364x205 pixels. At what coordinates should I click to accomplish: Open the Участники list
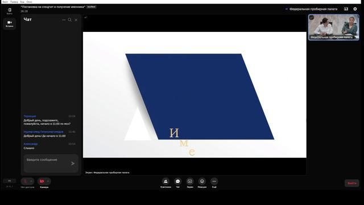(x=166, y=183)
